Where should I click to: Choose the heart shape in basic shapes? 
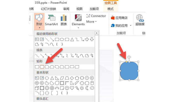click(72, 88)
